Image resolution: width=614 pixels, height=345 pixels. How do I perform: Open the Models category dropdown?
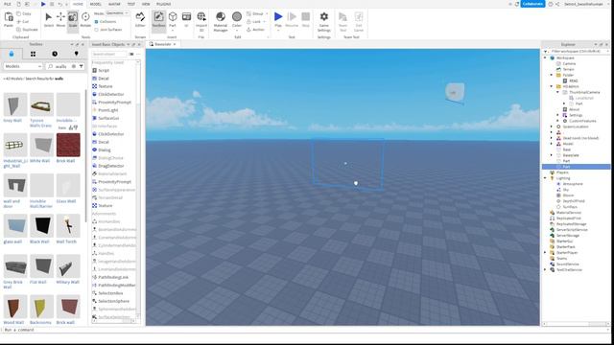click(x=23, y=66)
